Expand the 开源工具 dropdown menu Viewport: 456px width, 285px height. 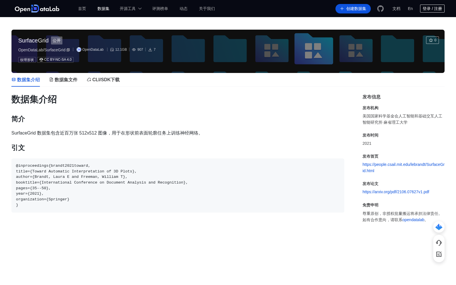coord(131,9)
